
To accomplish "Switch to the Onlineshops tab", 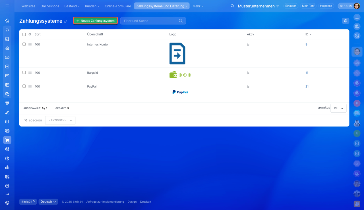I will (x=49, y=6).
